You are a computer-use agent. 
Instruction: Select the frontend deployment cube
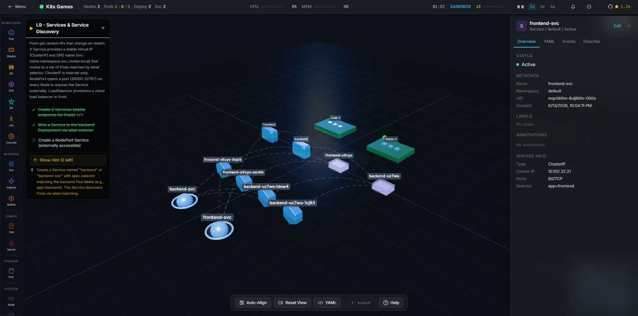[x=270, y=135]
